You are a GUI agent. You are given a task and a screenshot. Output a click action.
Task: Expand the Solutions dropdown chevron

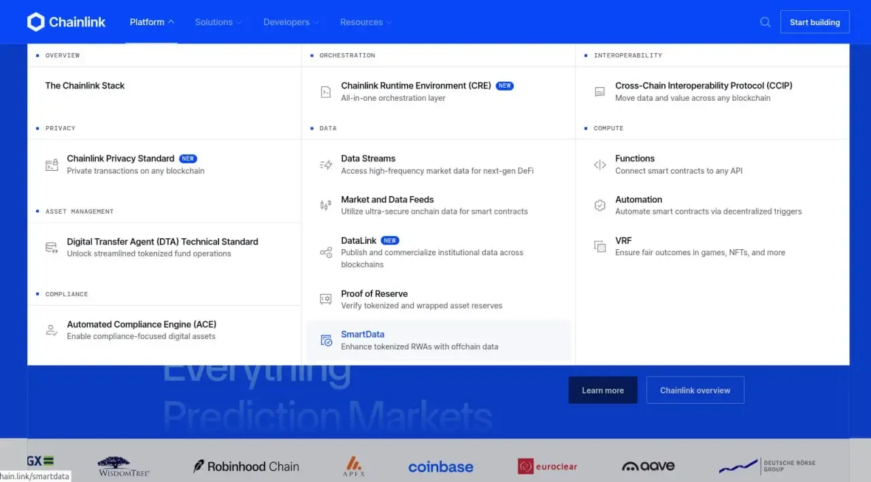coord(239,22)
